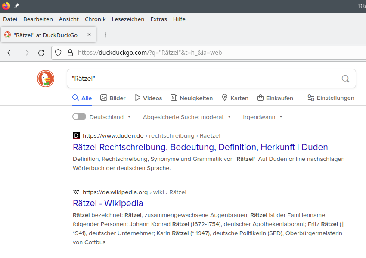
Task: Open the Hilfe menu
Action: [x=179, y=19]
